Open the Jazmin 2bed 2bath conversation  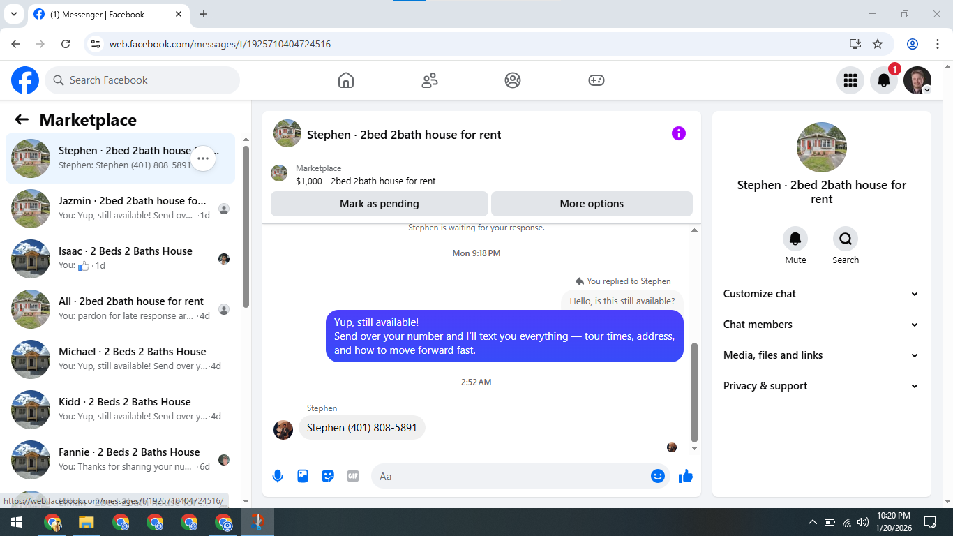[120, 209]
